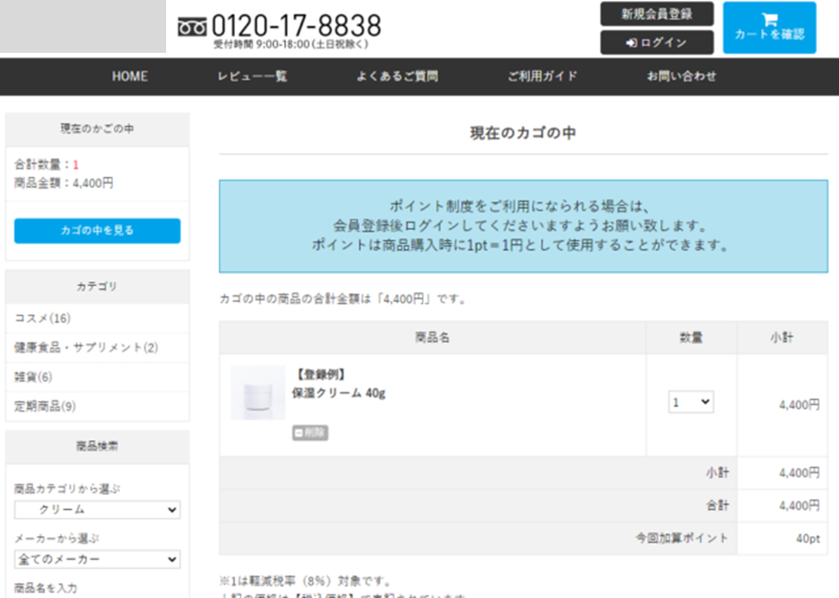This screenshot has width=839, height=598.
Task: Expand the 商品カテゴリ category dropdown
Action: tap(96, 510)
